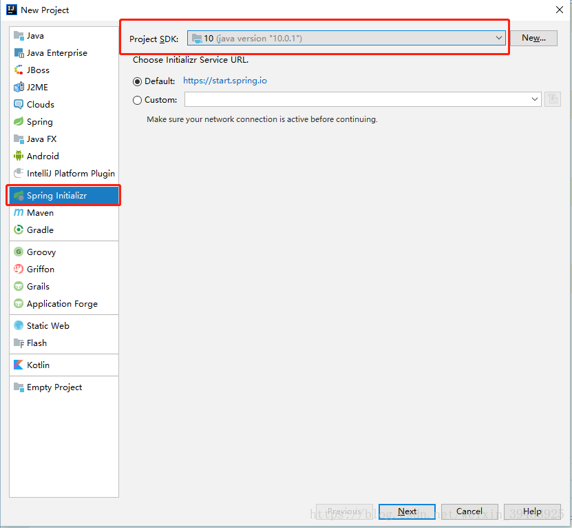Click the IntelliJ IDEA logo in title bar
Screen dimensions: 572x528
point(12,10)
